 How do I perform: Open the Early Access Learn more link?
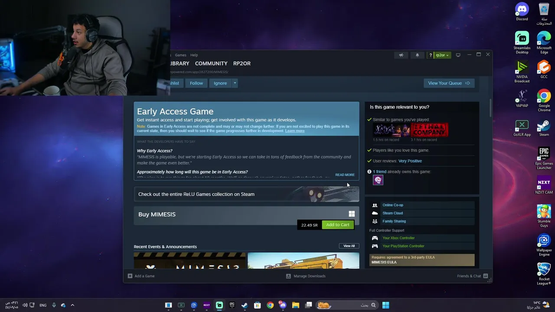coord(295,131)
